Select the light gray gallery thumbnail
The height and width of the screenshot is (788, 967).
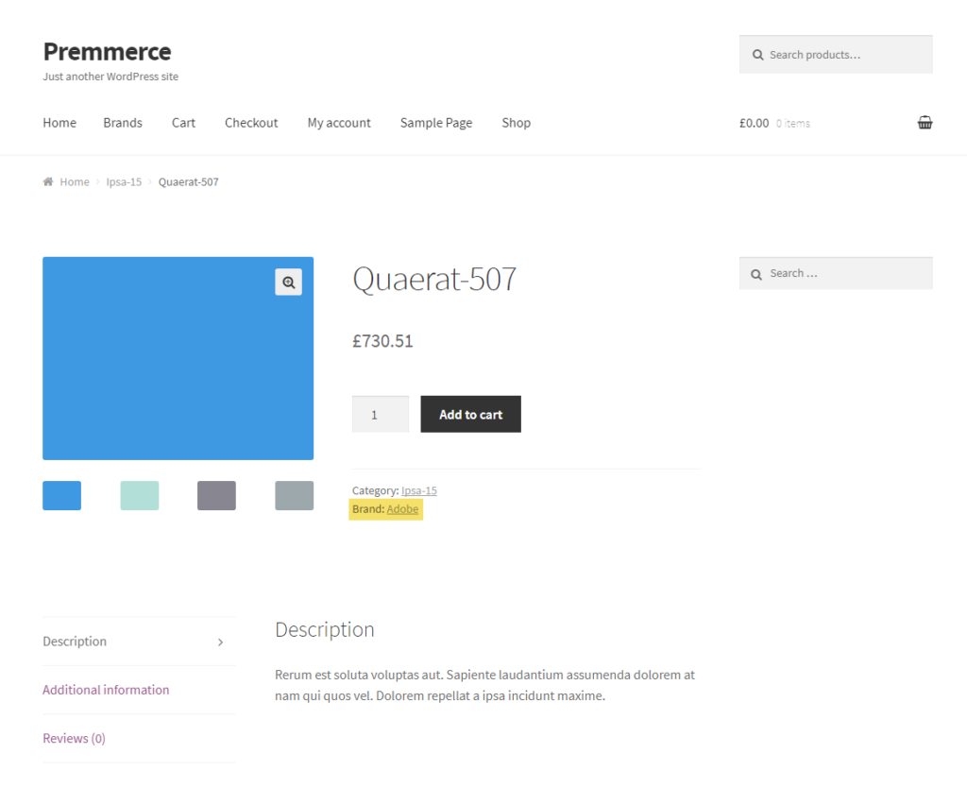295,495
